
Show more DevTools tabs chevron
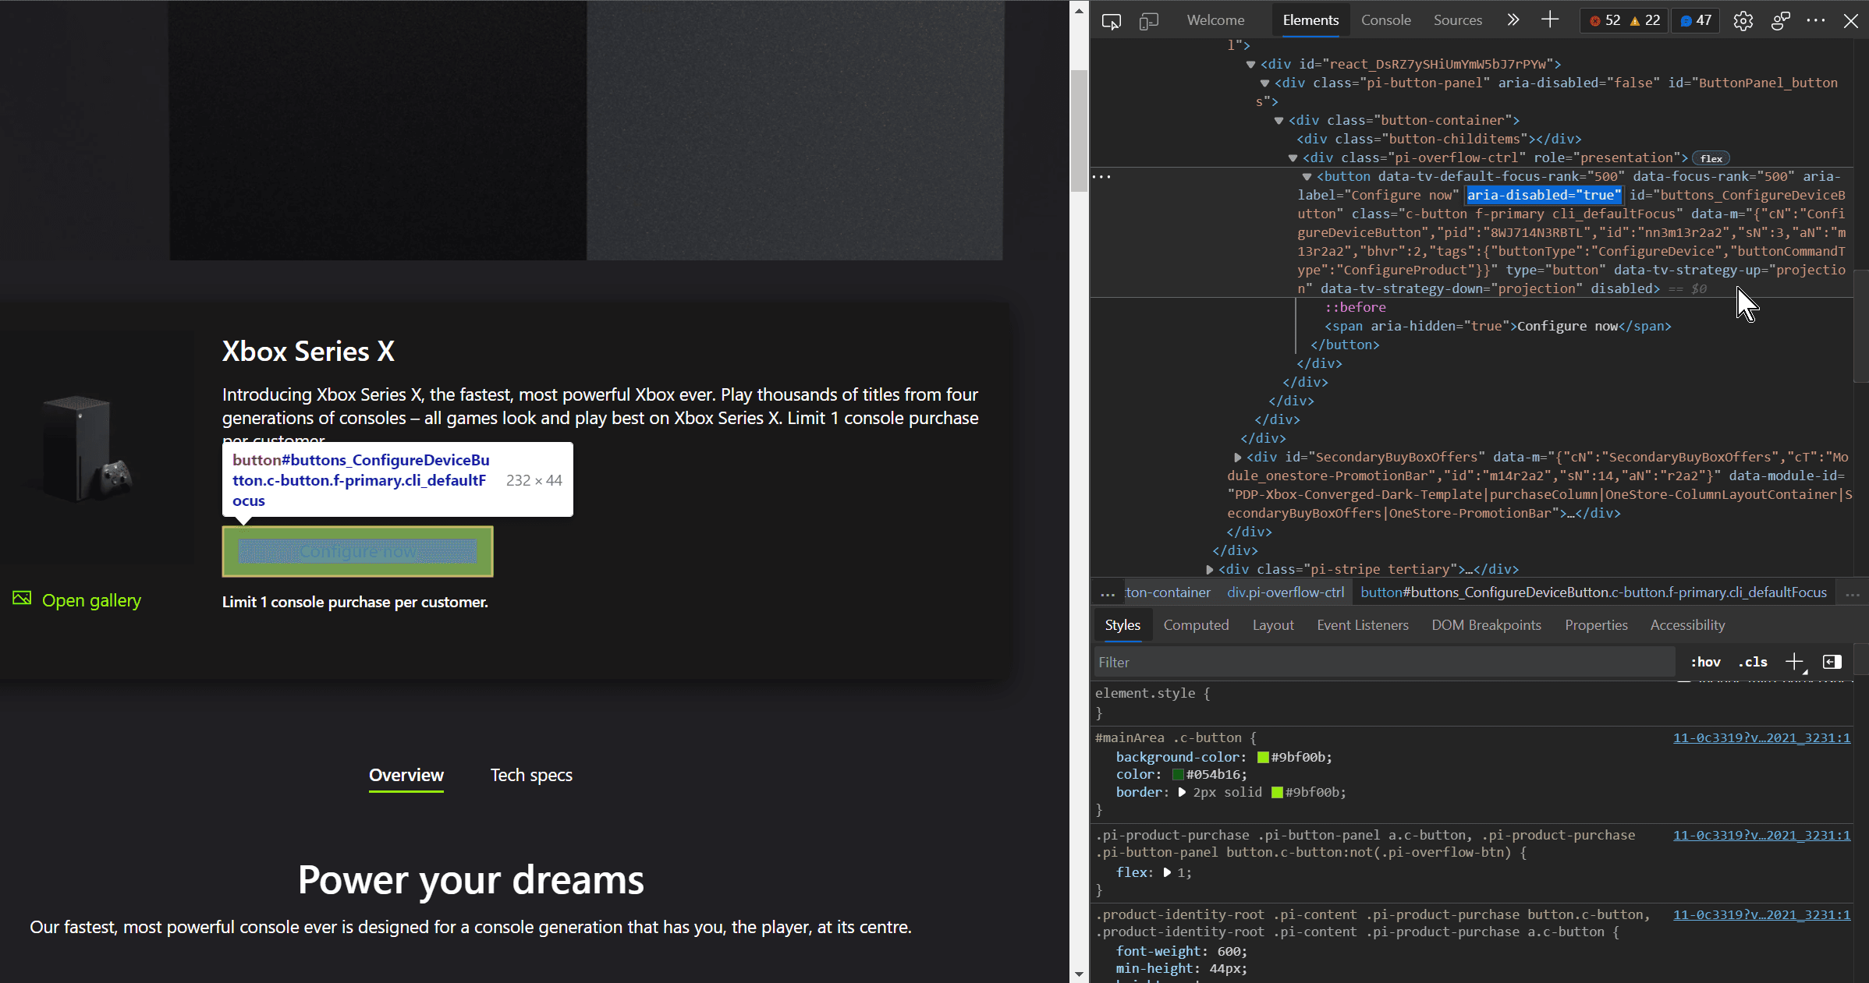point(1513,20)
